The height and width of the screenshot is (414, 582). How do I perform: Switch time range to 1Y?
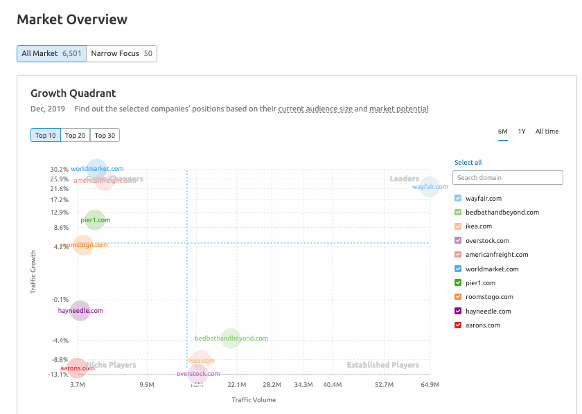(521, 132)
